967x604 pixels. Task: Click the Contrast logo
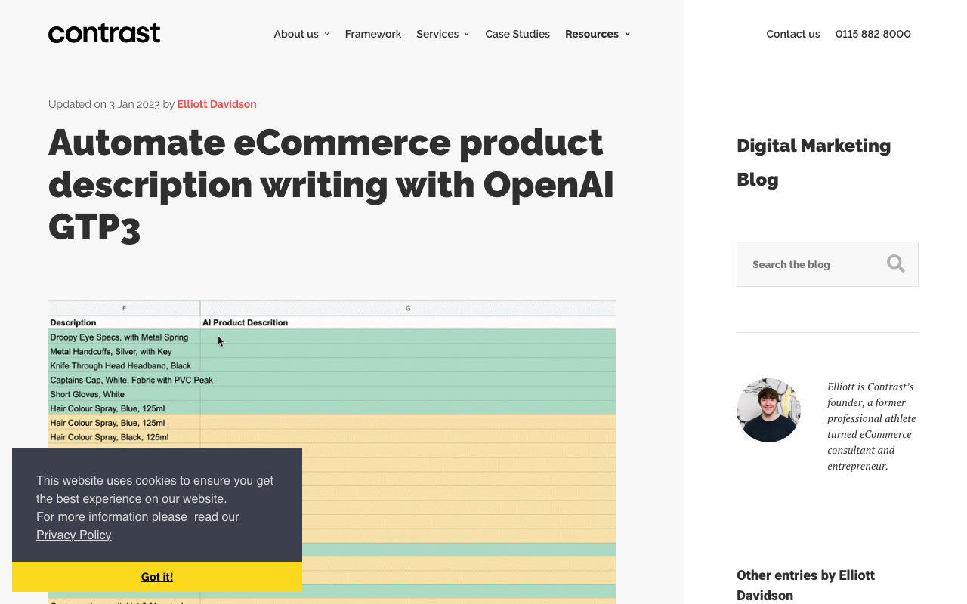pos(104,33)
